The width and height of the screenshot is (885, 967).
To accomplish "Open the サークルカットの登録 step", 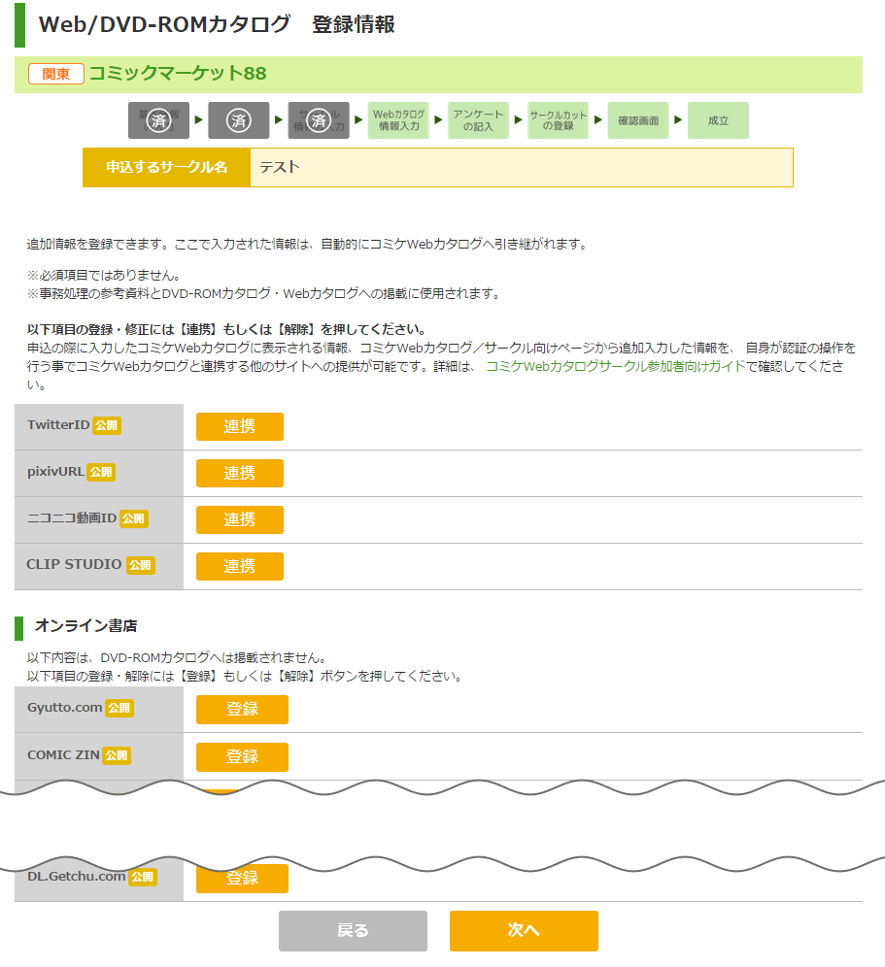I will point(559,120).
